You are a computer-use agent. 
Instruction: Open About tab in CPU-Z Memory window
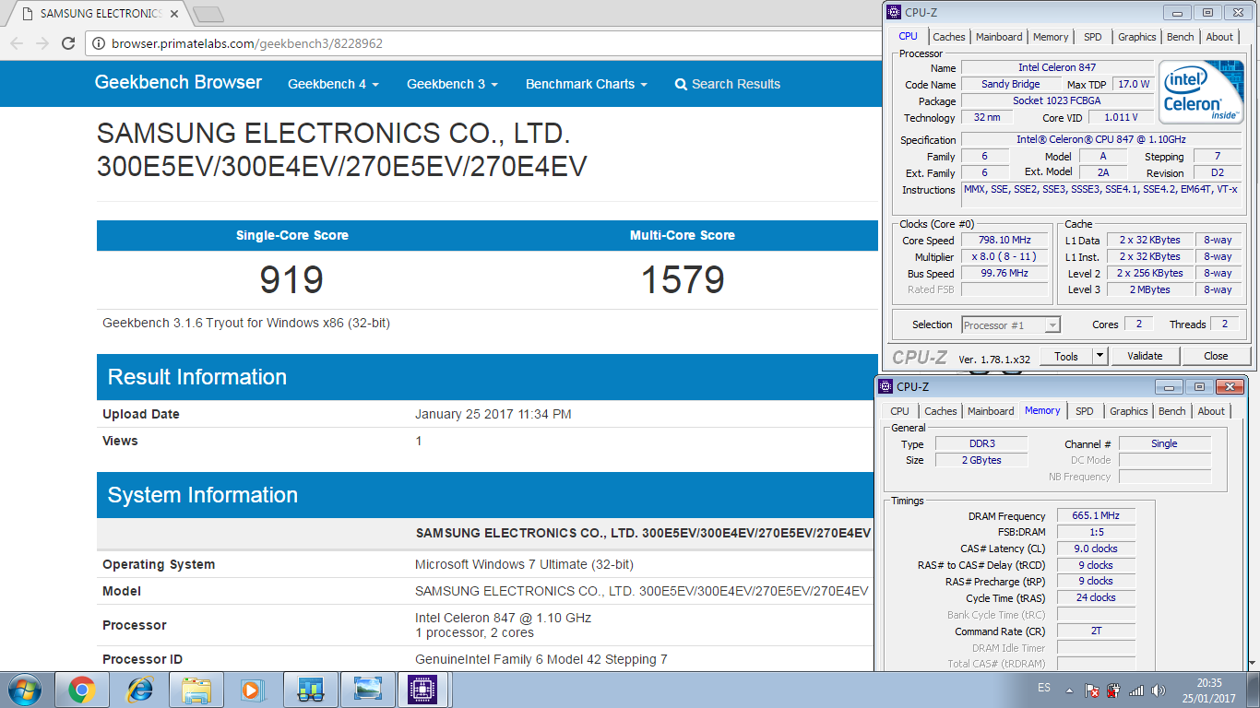[1211, 411]
